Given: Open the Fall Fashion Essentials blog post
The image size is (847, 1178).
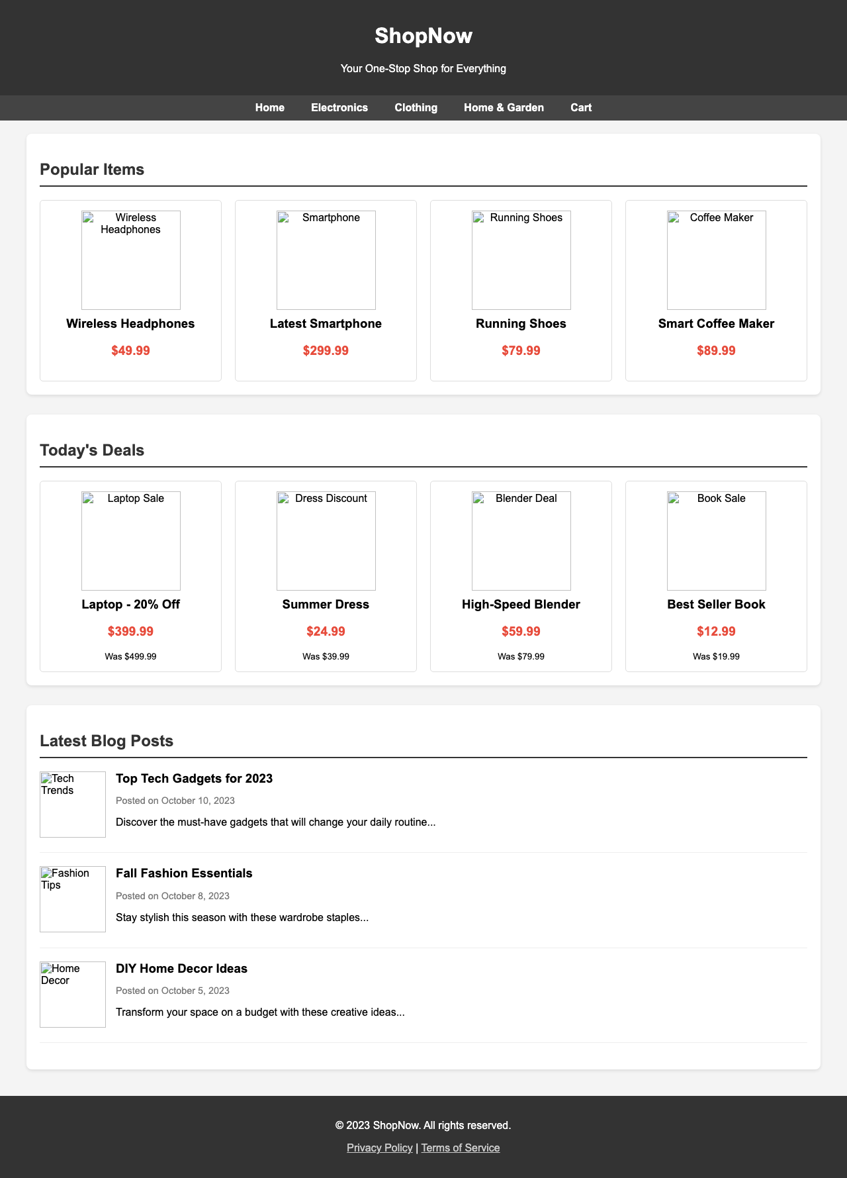Looking at the screenshot, I should pyautogui.click(x=183, y=874).
